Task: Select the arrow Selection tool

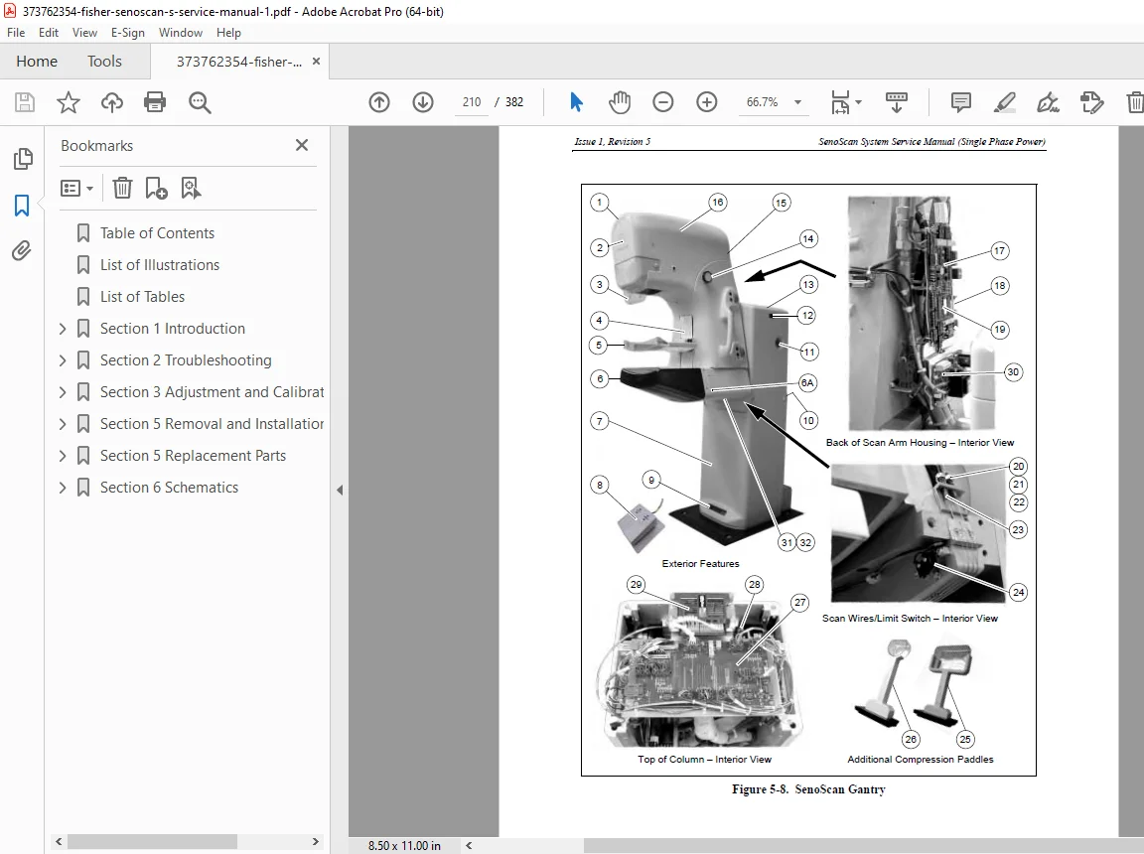Action: point(576,102)
